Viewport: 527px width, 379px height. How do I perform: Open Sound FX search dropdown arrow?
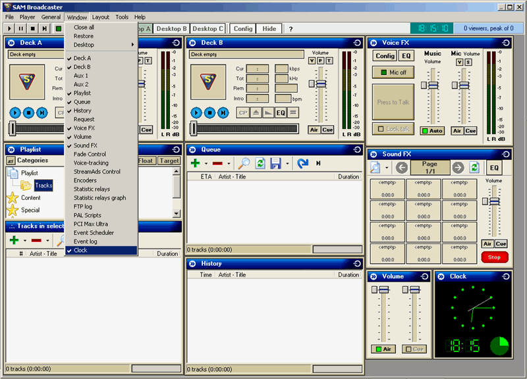387,168
